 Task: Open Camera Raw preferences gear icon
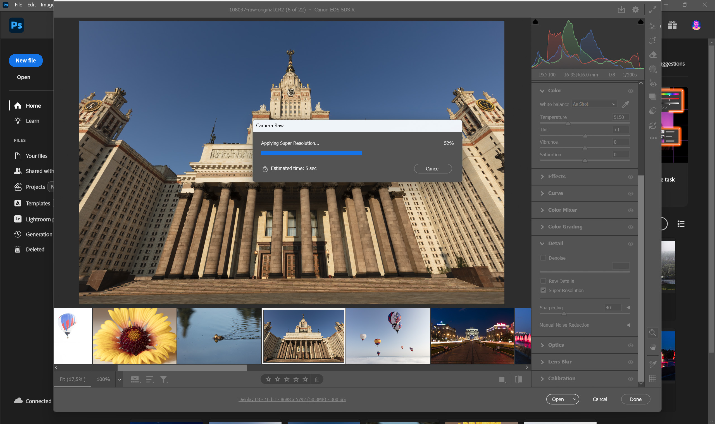click(x=635, y=10)
